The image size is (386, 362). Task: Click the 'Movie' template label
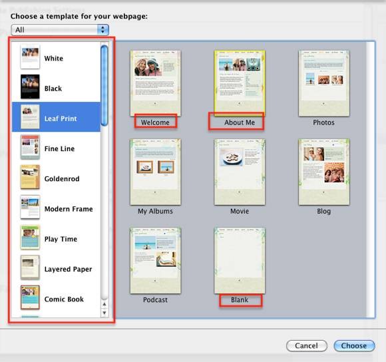pos(240,211)
